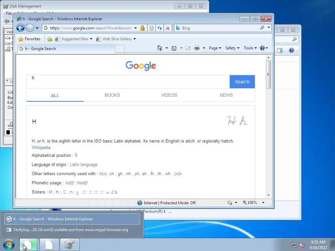Open the Tools menu
Screen dimensions: 335x251
coord(250,48)
